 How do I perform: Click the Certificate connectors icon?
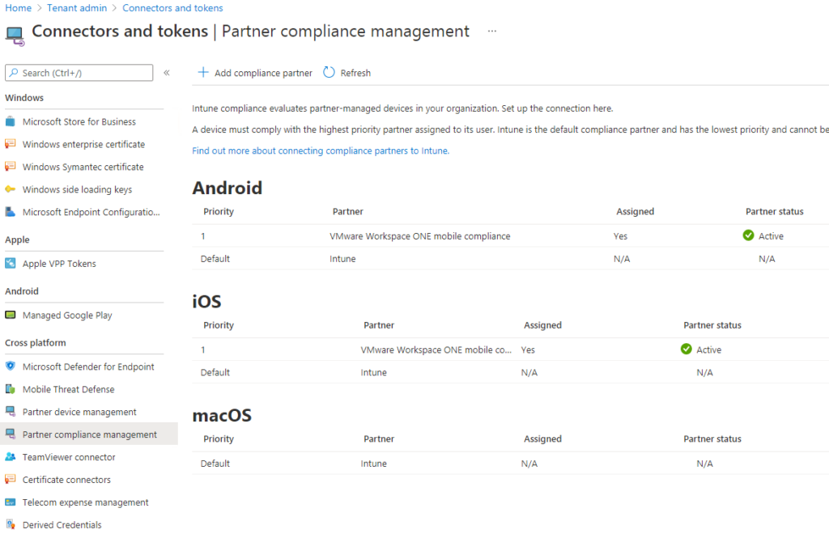tap(10, 480)
